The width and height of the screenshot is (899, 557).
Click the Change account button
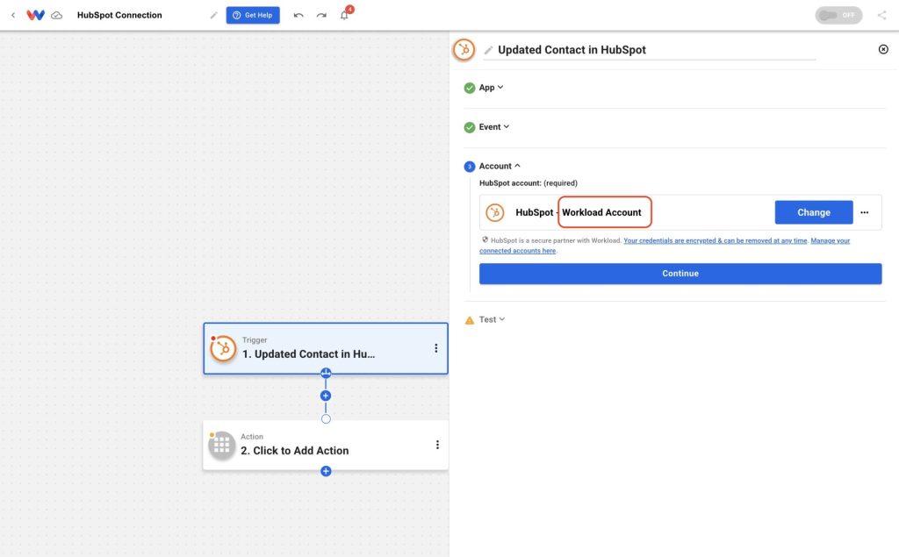click(x=814, y=212)
